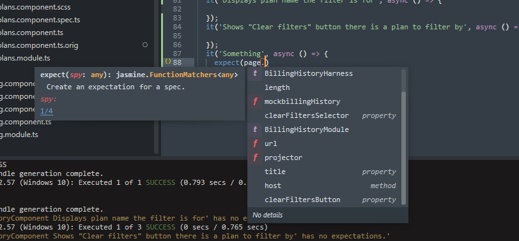Click the 1/4 signature overload link
Viewport: 519px width, 241px height.
click(46, 112)
